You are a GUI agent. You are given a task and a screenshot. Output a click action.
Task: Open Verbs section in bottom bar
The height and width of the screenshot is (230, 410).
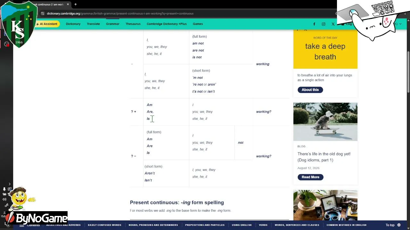click(263, 225)
